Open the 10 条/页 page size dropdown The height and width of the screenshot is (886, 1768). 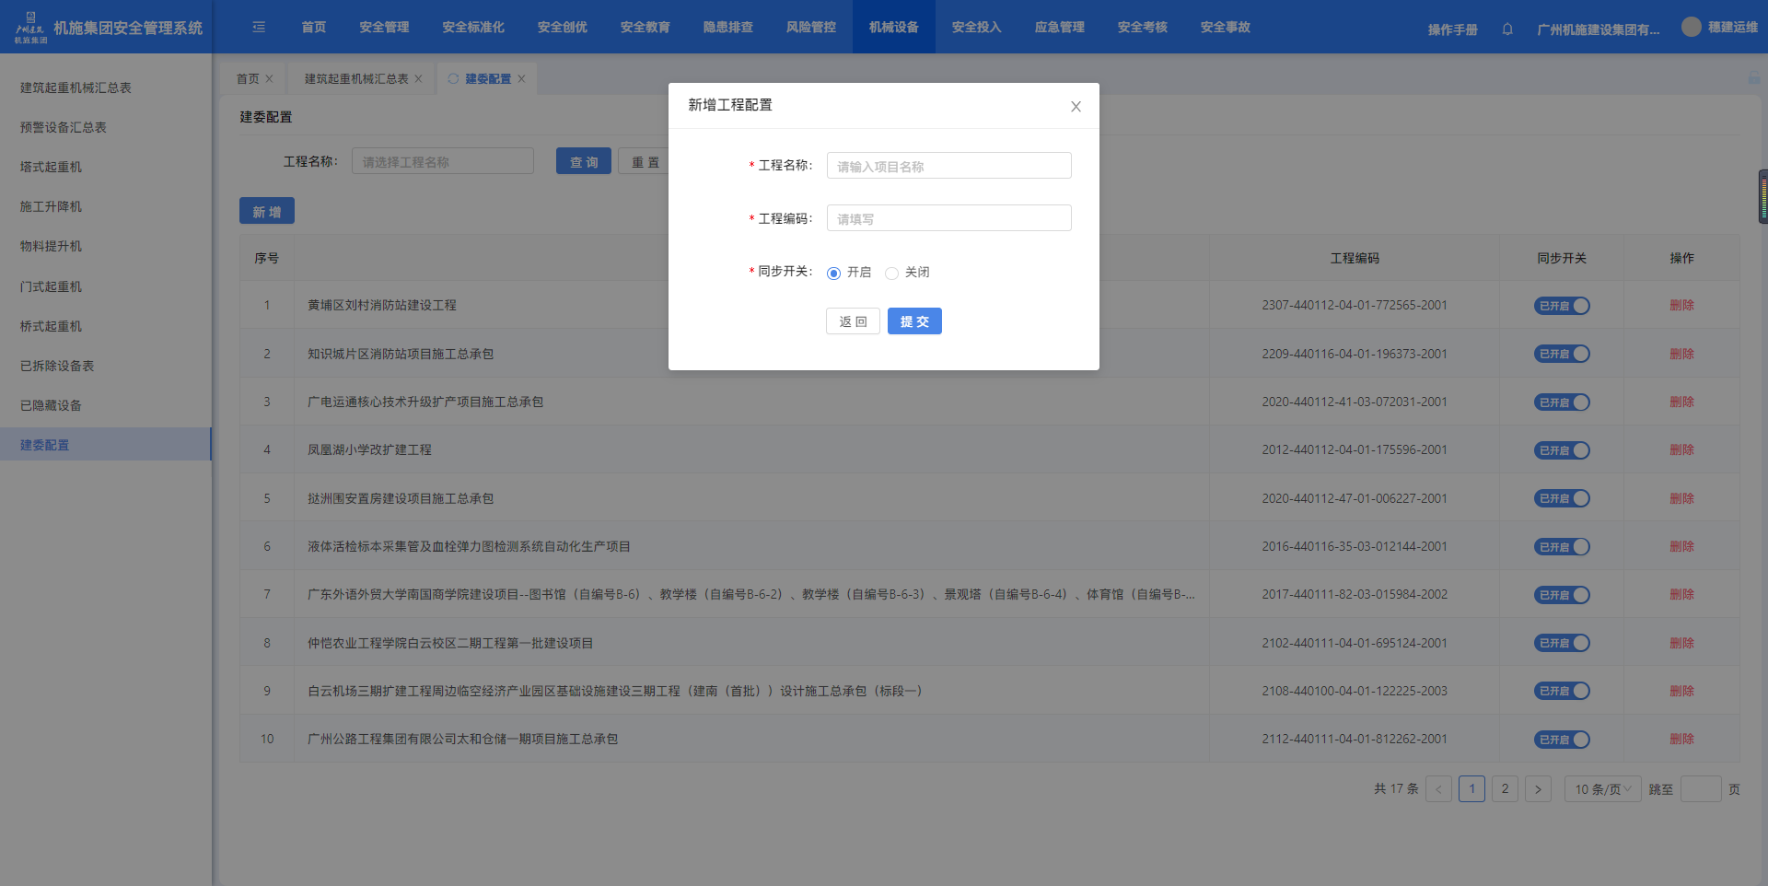1602,789
